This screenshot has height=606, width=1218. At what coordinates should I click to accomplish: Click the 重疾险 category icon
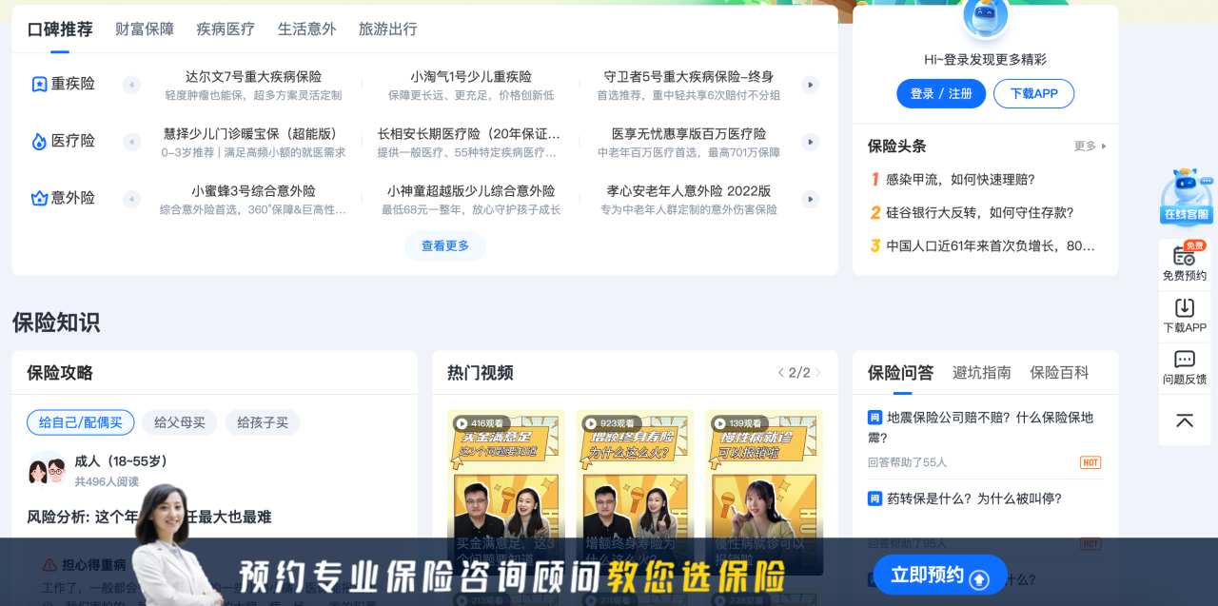[x=39, y=85]
